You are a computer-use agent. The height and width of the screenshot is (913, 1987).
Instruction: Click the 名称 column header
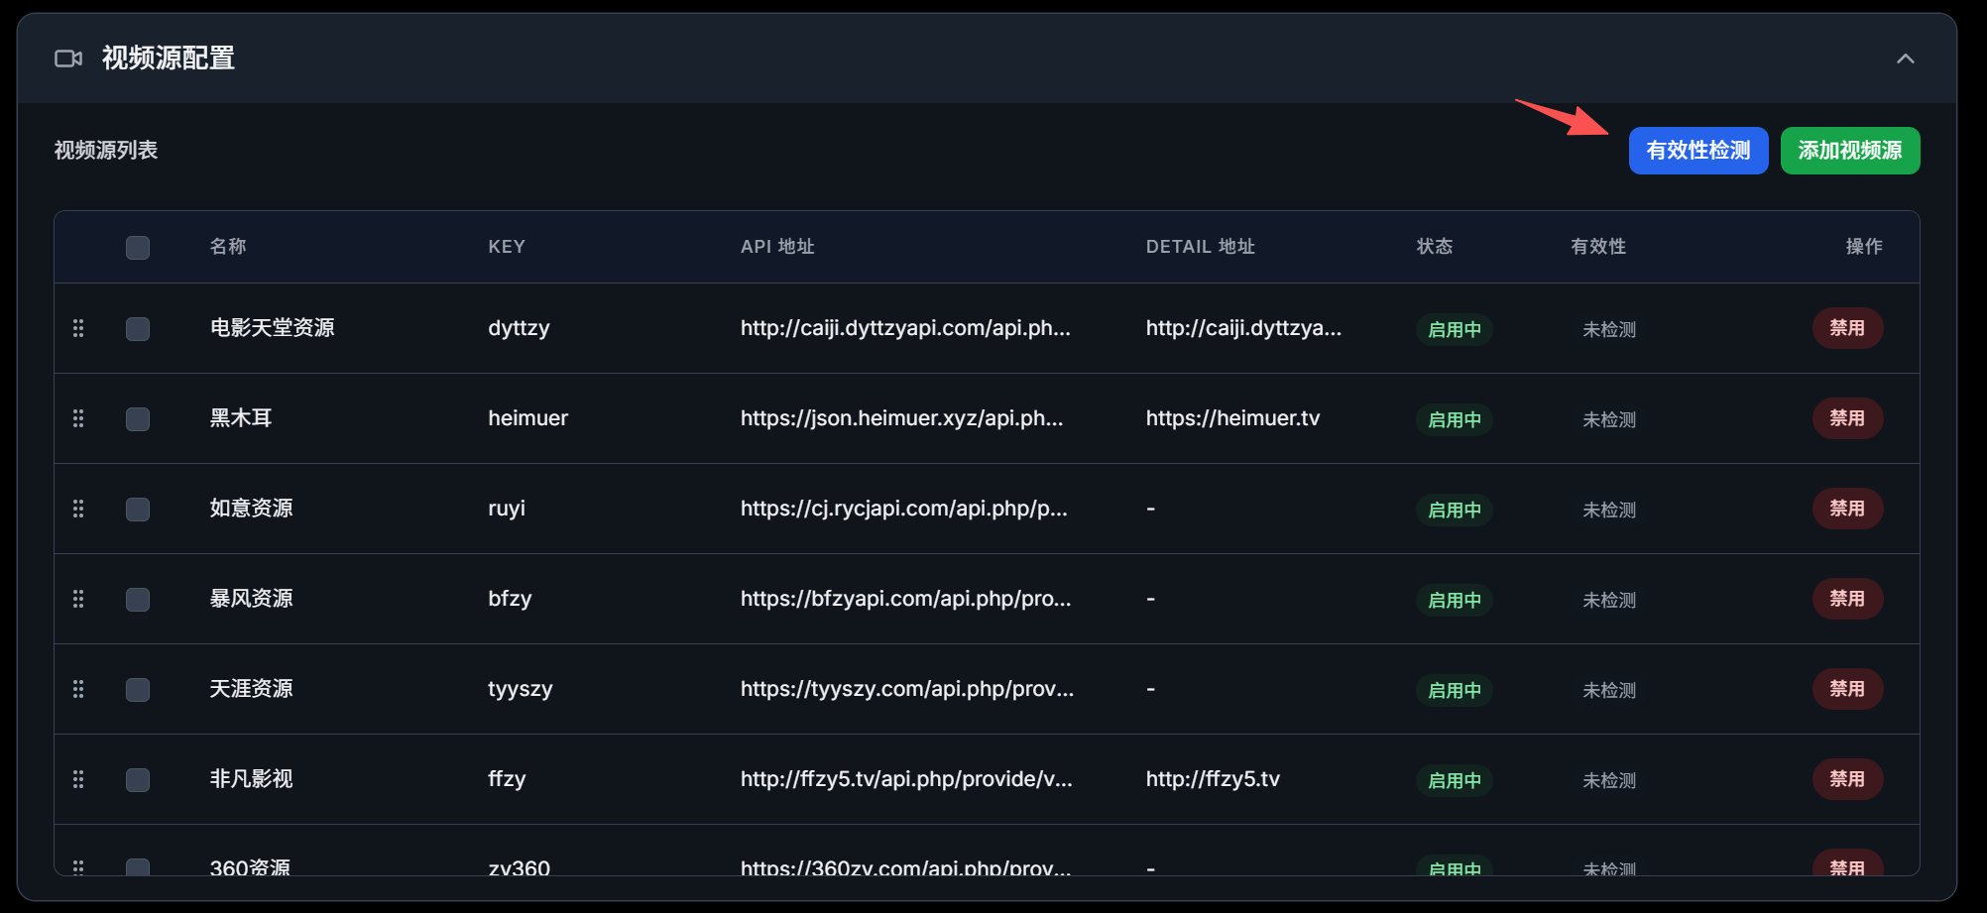[228, 247]
